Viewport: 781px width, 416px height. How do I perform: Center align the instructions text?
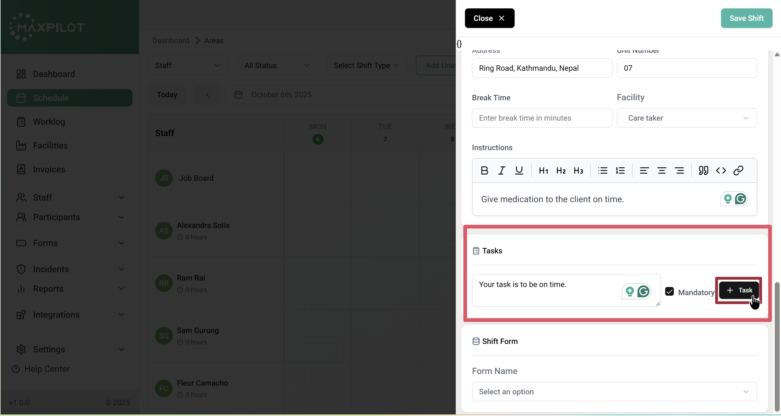(662, 170)
